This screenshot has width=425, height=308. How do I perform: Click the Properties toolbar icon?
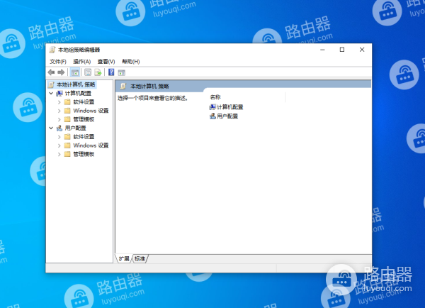point(88,72)
